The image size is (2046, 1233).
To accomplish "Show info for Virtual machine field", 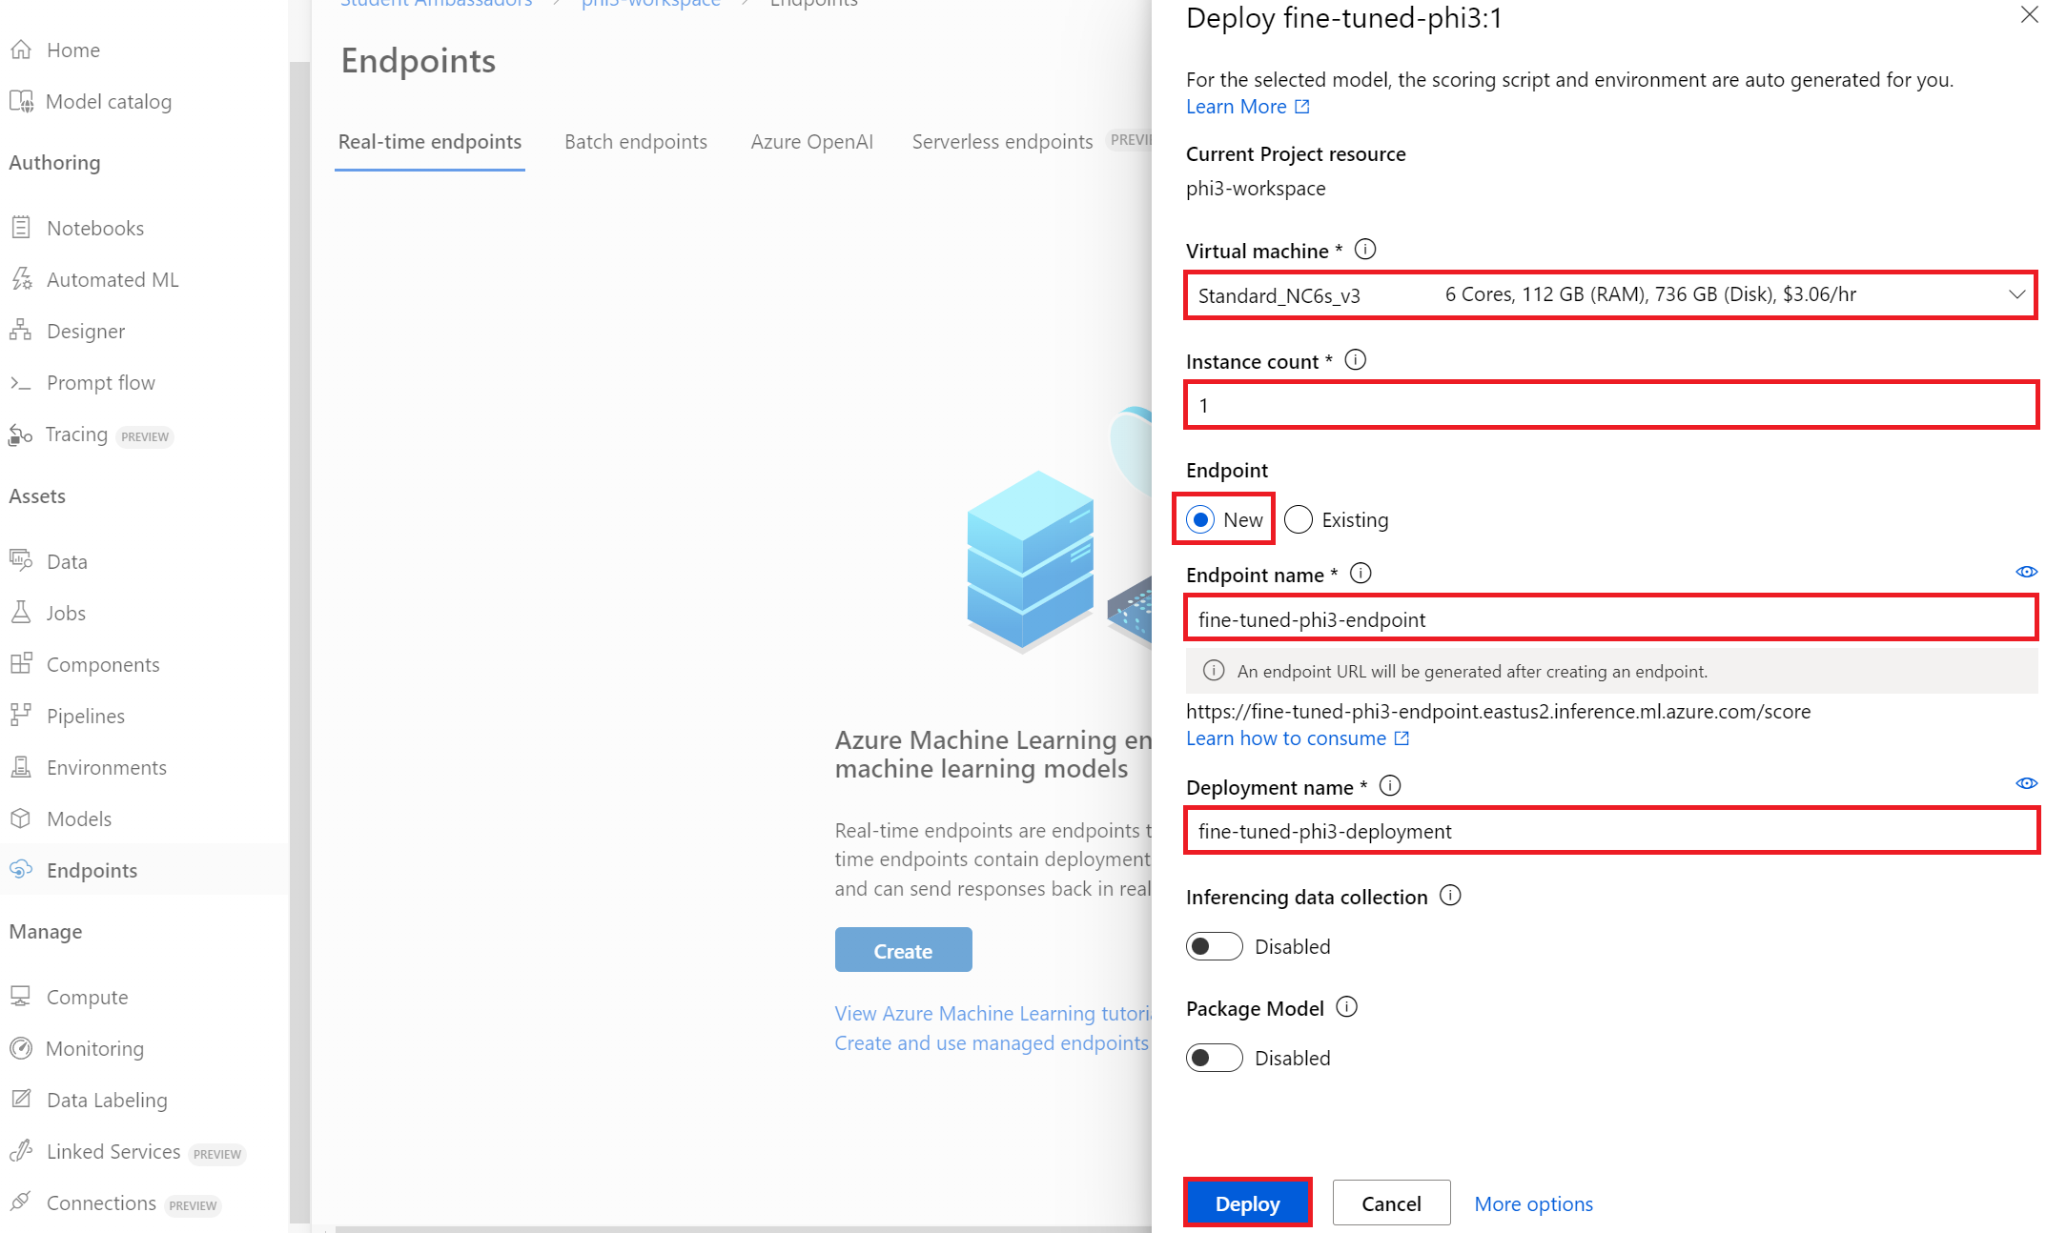I will [1365, 250].
